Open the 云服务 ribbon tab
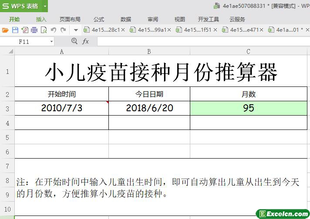Screen dimensions: 310x219 (237, 19)
